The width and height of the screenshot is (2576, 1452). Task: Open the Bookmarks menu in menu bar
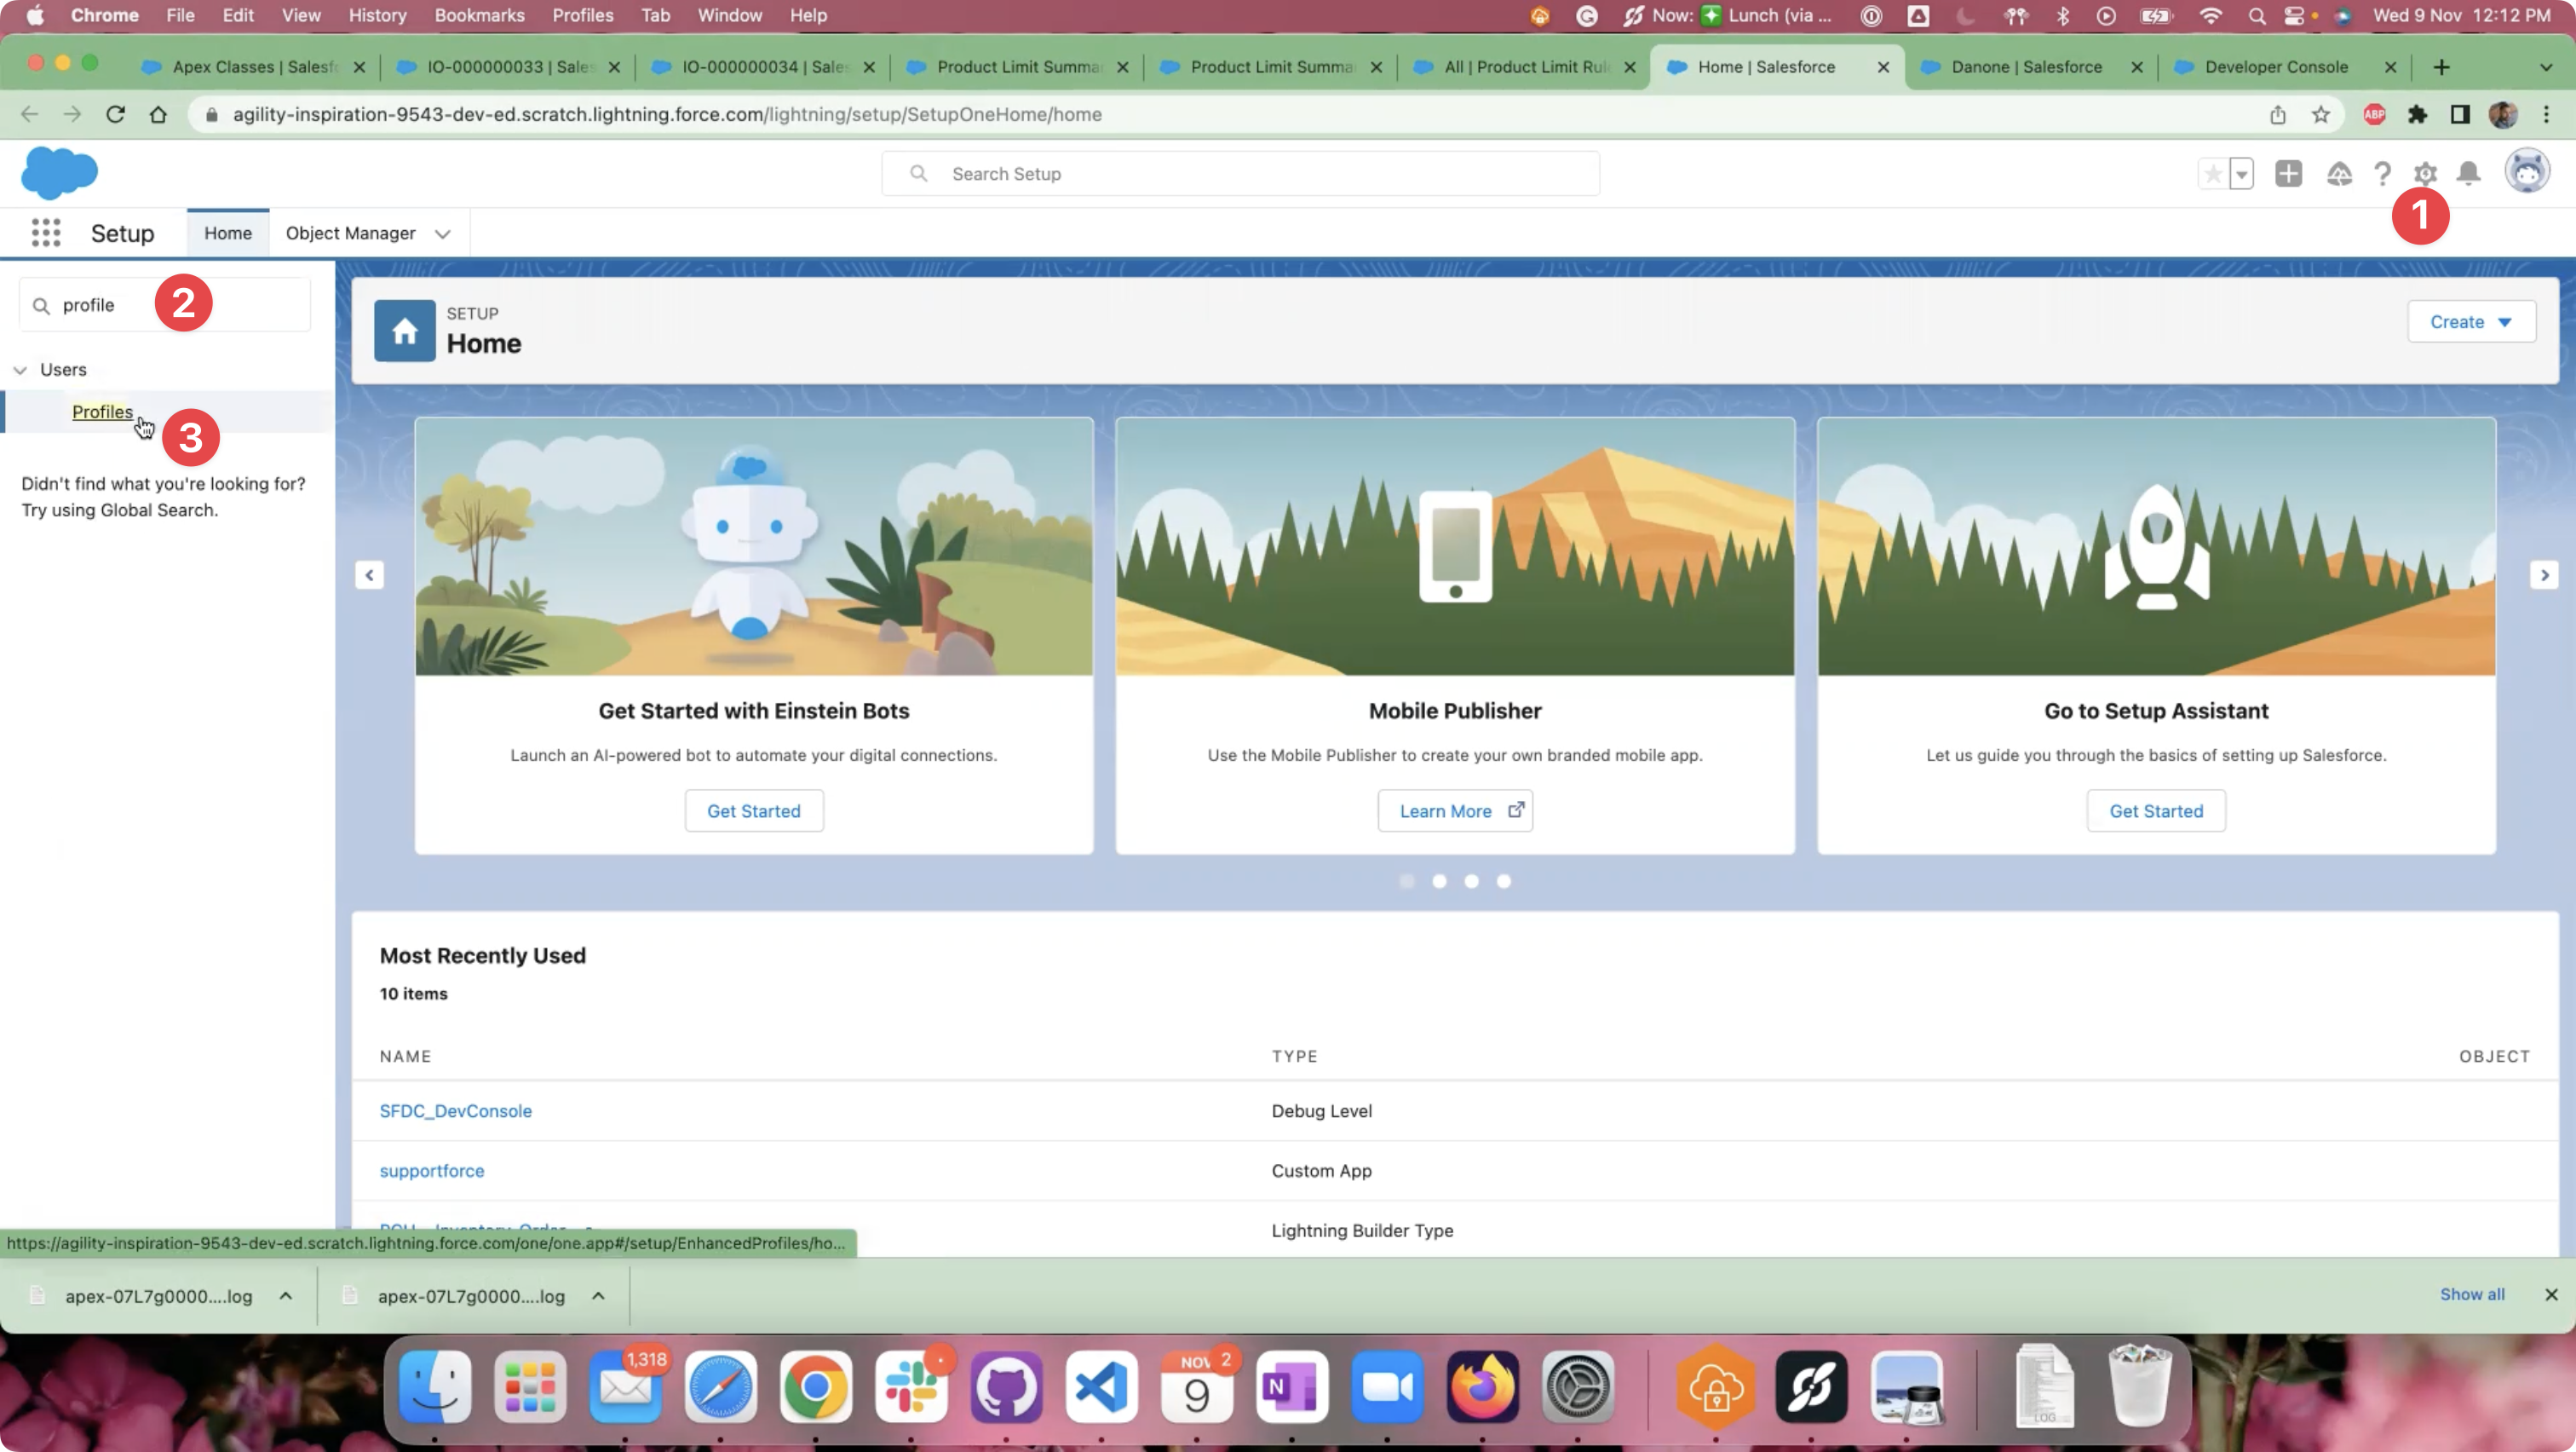click(x=479, y=15)
